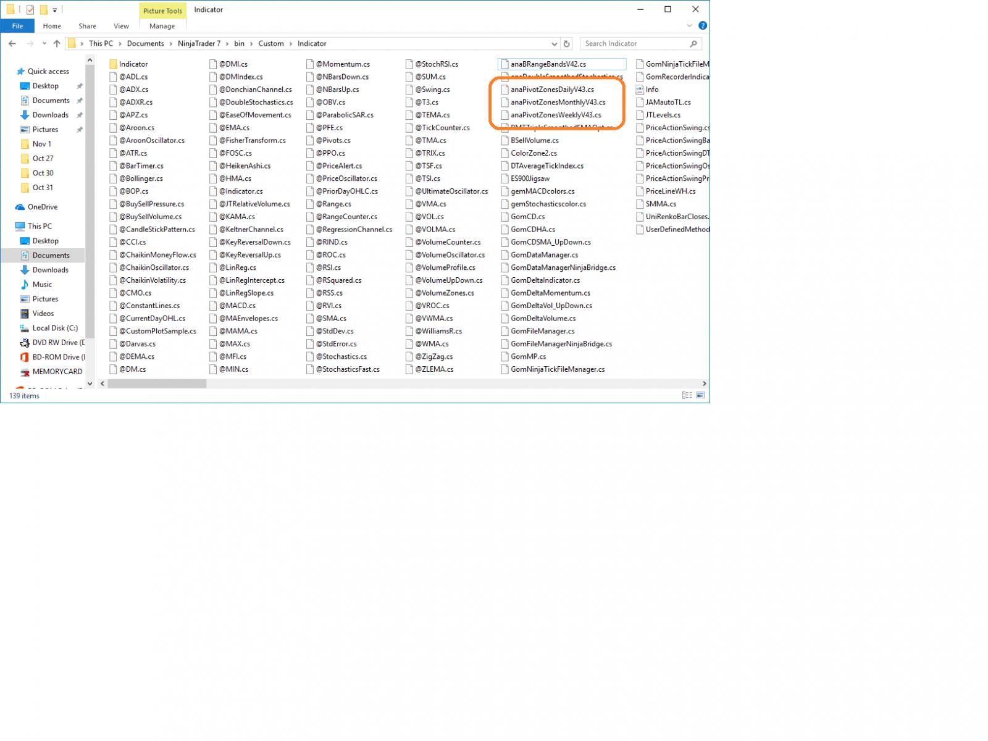988x741 pixels.
Task: Expand the chevron after NinjaTrader 7 in breadcrumb
Action: coord(227,44)
